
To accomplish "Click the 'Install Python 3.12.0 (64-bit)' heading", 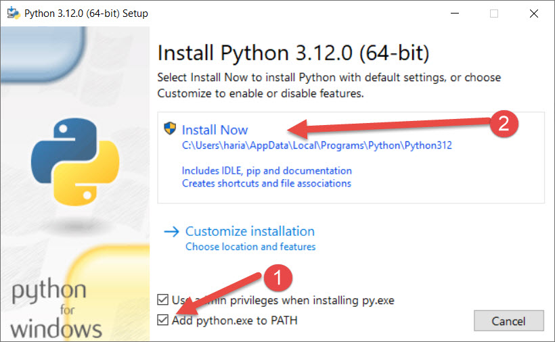I will pos(294,53).
